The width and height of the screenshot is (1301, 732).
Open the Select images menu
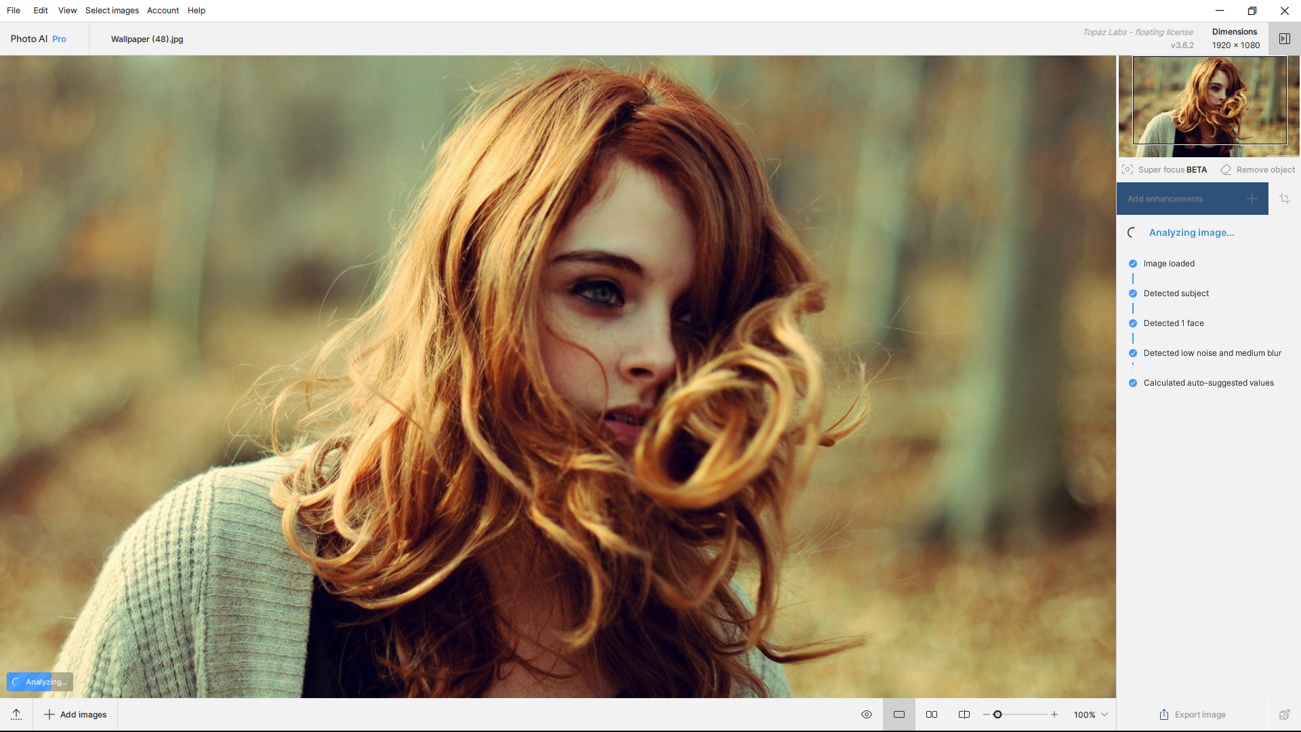(x=112, y=10)
